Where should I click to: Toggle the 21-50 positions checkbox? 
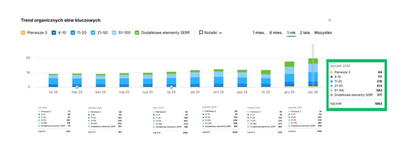[x=93, y=33]
